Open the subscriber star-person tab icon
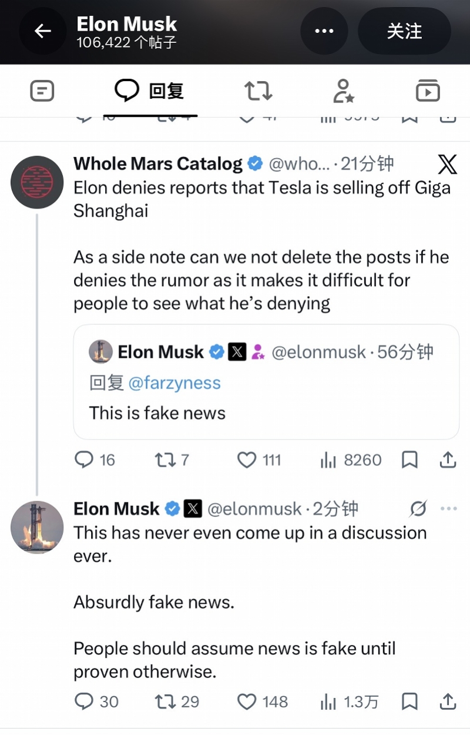Viewport: 470px width, 735px height. pyautogui.click(x=343, y=91)
